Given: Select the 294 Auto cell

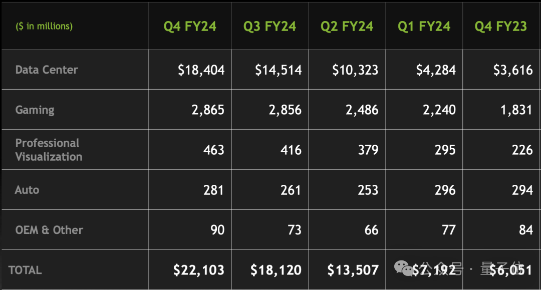Looking at the screenshot, I should (522, 190).
